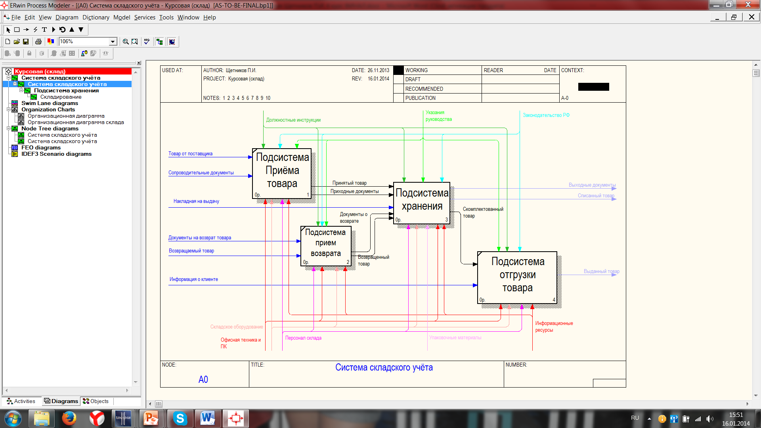761x428 pixels.
Task: Switch to the Objects tab
Action: pyautogui.click(x=96, y=401)
